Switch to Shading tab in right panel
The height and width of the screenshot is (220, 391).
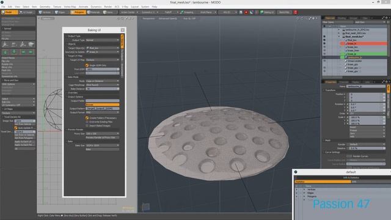click(342, 18)
